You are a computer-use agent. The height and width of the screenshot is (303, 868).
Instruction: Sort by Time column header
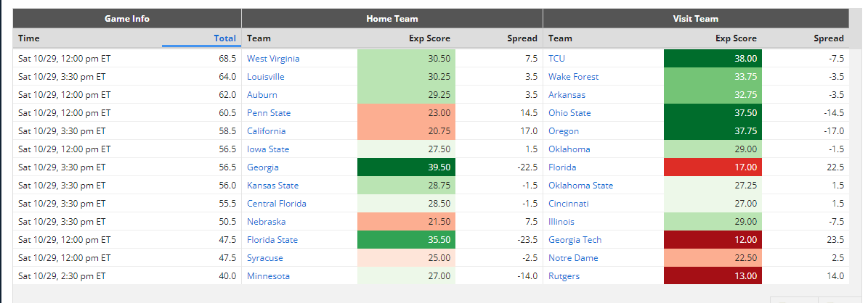29,38
